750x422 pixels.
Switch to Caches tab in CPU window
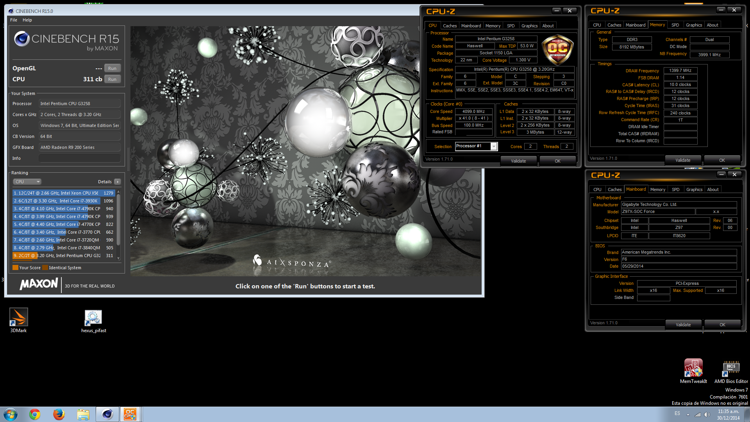coord(450,26)
